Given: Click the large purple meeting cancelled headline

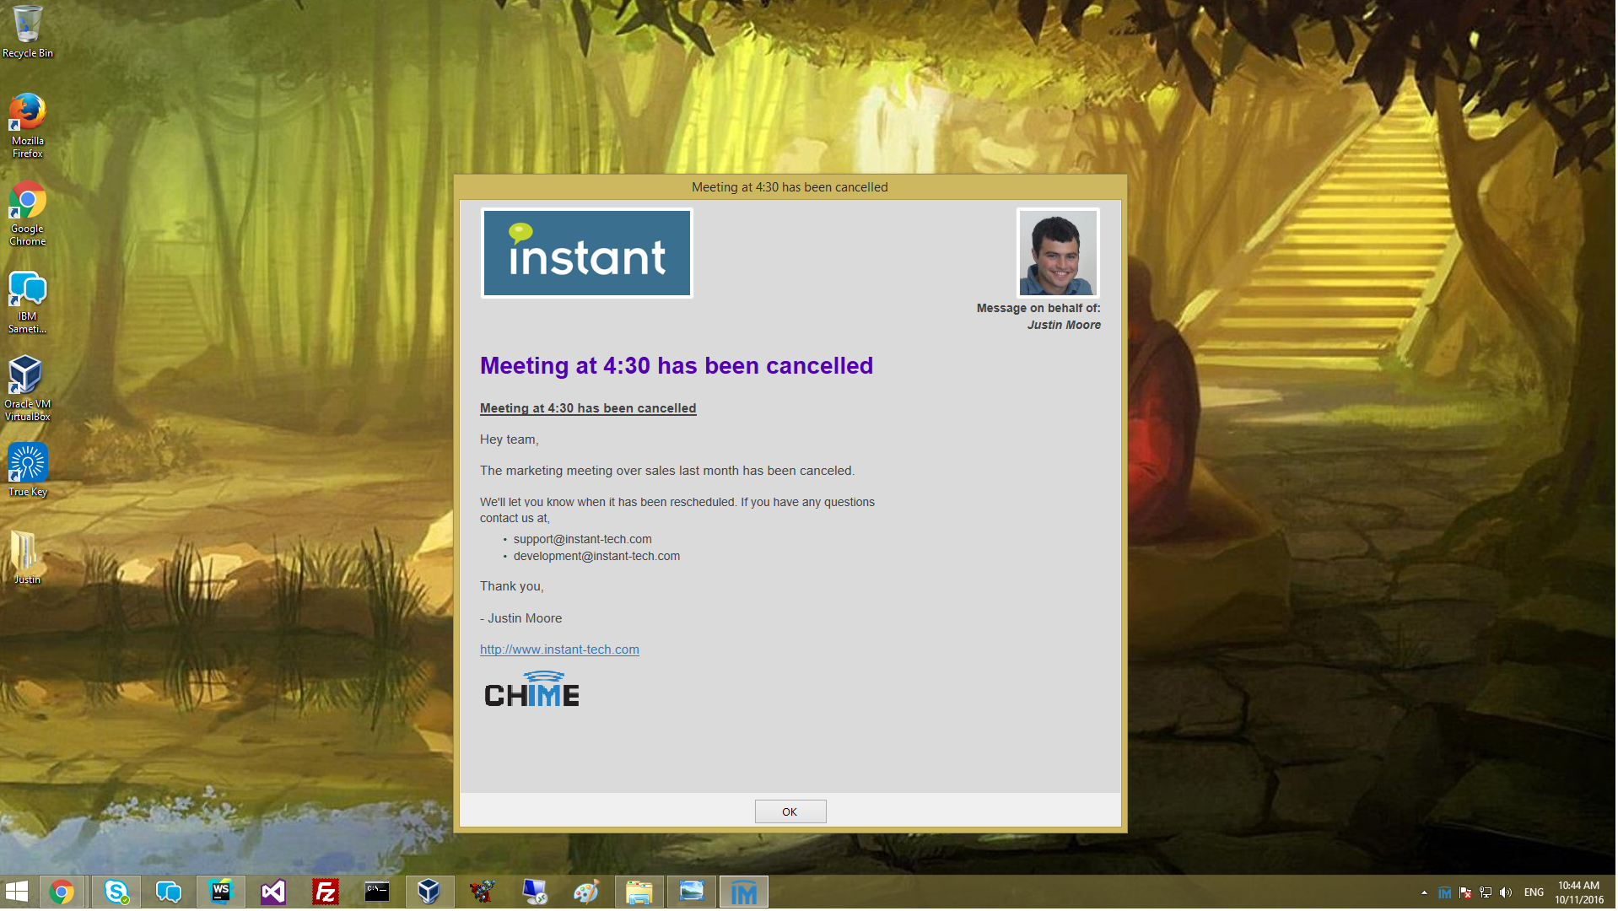Looking at the screenshot, I should [677, 366].
